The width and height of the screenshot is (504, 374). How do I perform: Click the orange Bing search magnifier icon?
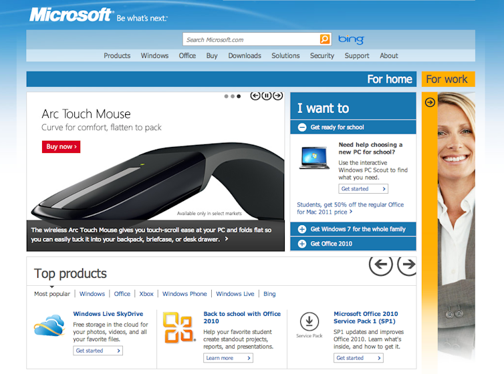point(325,39)
